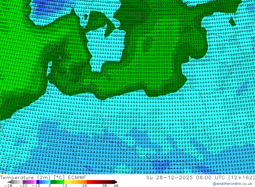
Task: Pick the gray left arrow end of the color scale
Action: pos(9,182)
